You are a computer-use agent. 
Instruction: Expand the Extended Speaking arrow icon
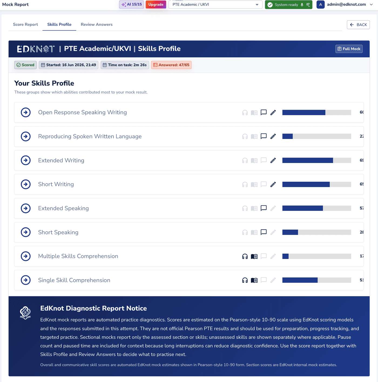pos(26,208)
